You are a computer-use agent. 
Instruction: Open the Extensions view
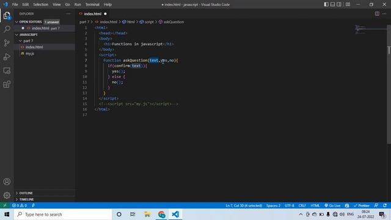point(7,84)
